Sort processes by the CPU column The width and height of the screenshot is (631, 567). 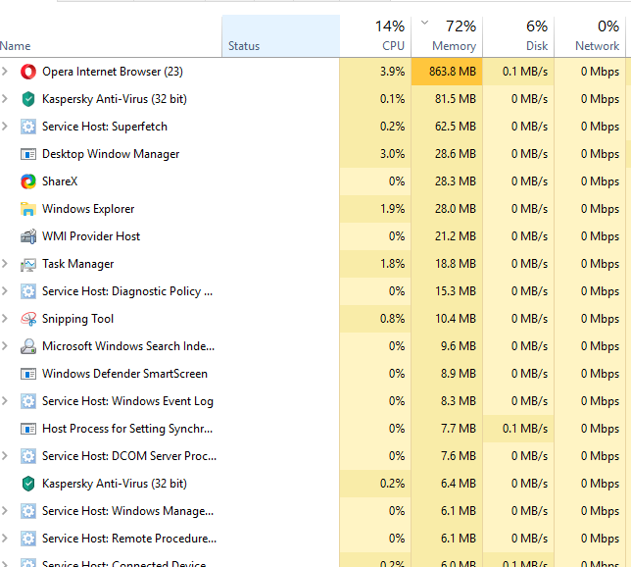[x=377, y=35]
